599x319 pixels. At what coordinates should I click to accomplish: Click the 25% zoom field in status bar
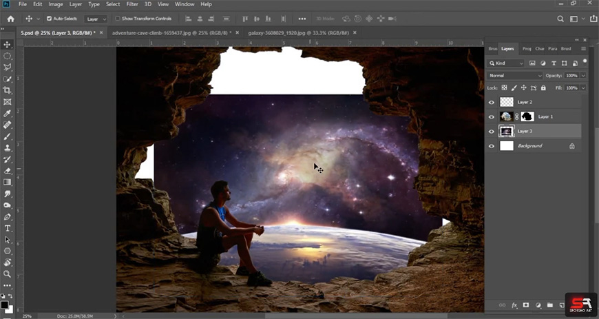point(27,316)
